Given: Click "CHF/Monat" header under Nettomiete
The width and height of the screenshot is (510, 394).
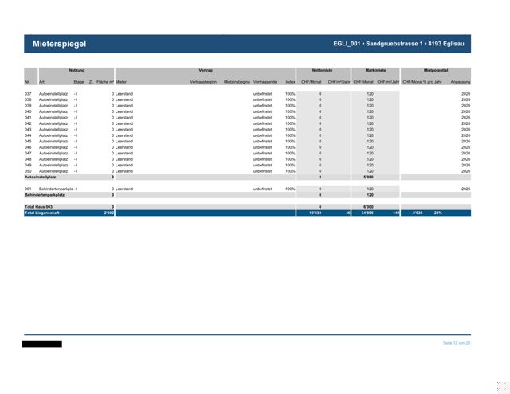Looking at the screenshot, I should [x=312, y=82].
